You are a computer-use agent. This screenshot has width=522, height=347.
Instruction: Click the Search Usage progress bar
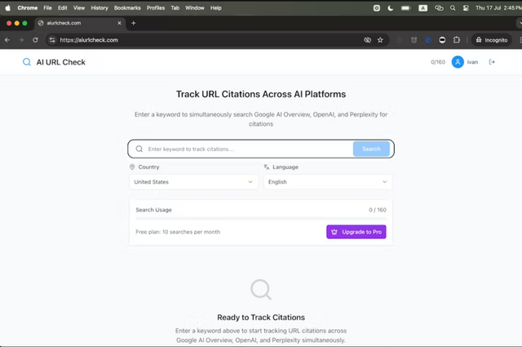pos(261,218)
